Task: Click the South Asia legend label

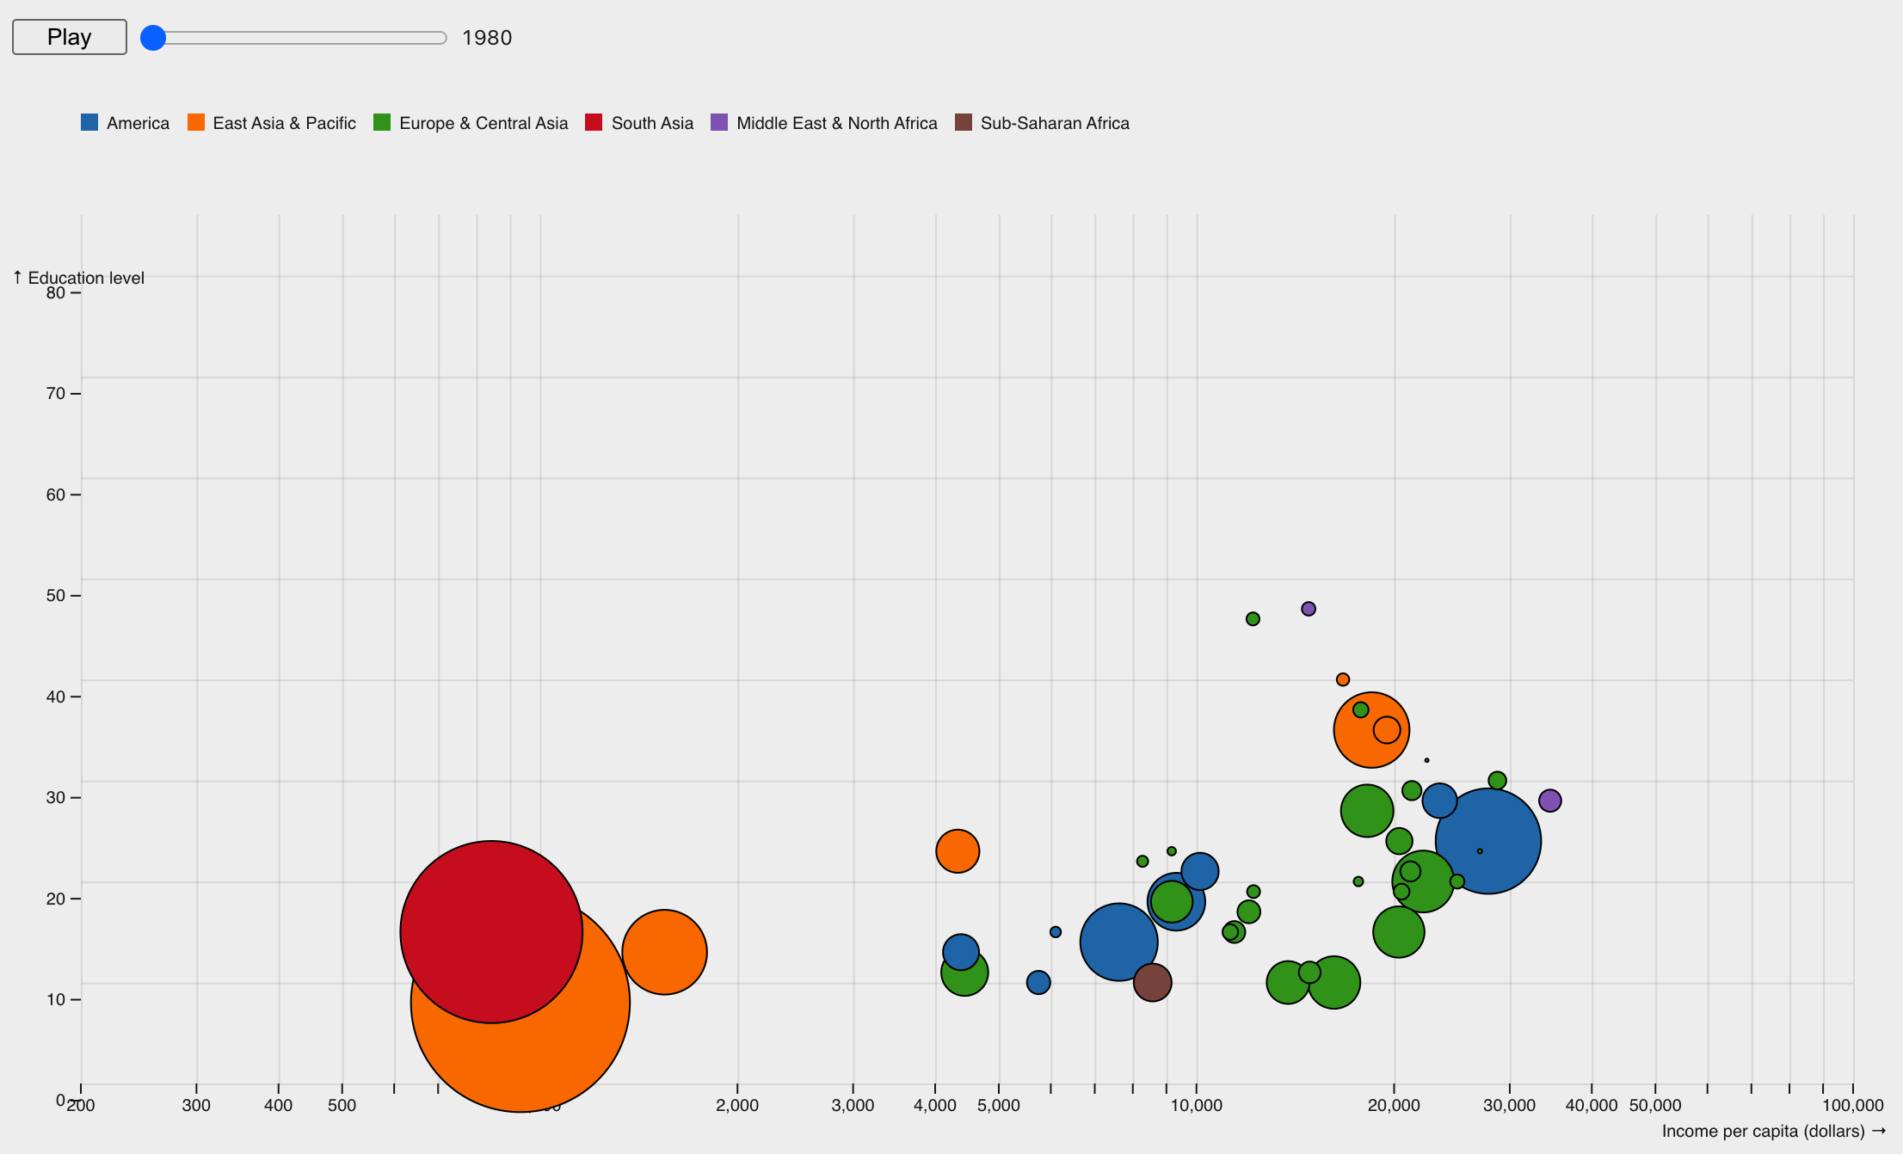Action: pyautogui.click(x=652, y=123)
